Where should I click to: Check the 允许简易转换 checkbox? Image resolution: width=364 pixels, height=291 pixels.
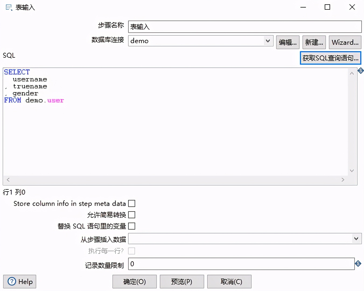click(132, 215)
